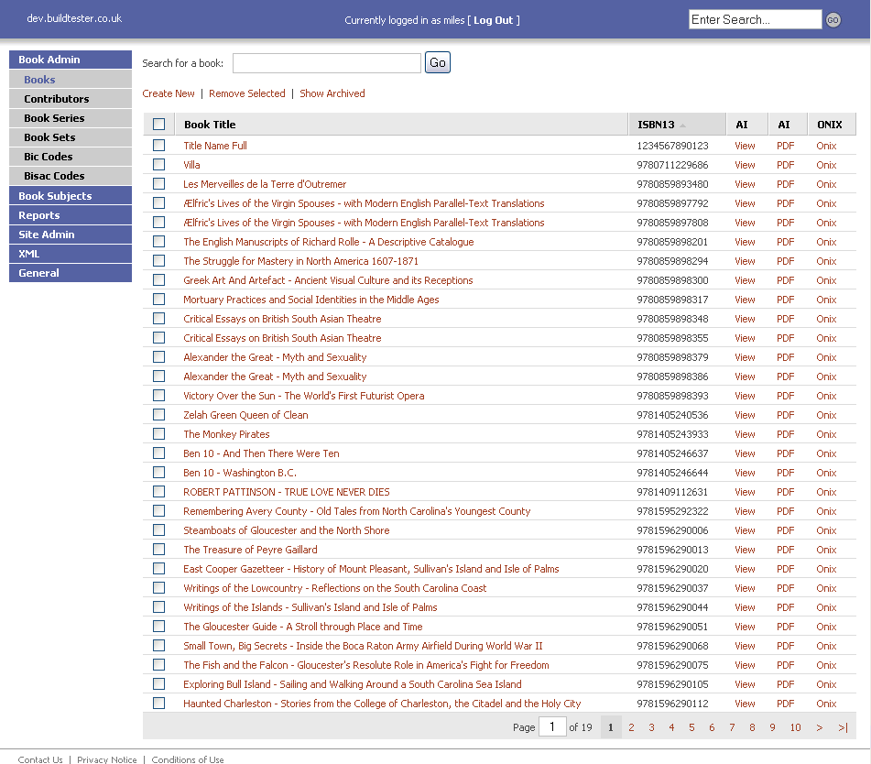The width and height of the screenshot is (871, 764).
Task: Go to page 5 of results
Action: coord(691,727)
